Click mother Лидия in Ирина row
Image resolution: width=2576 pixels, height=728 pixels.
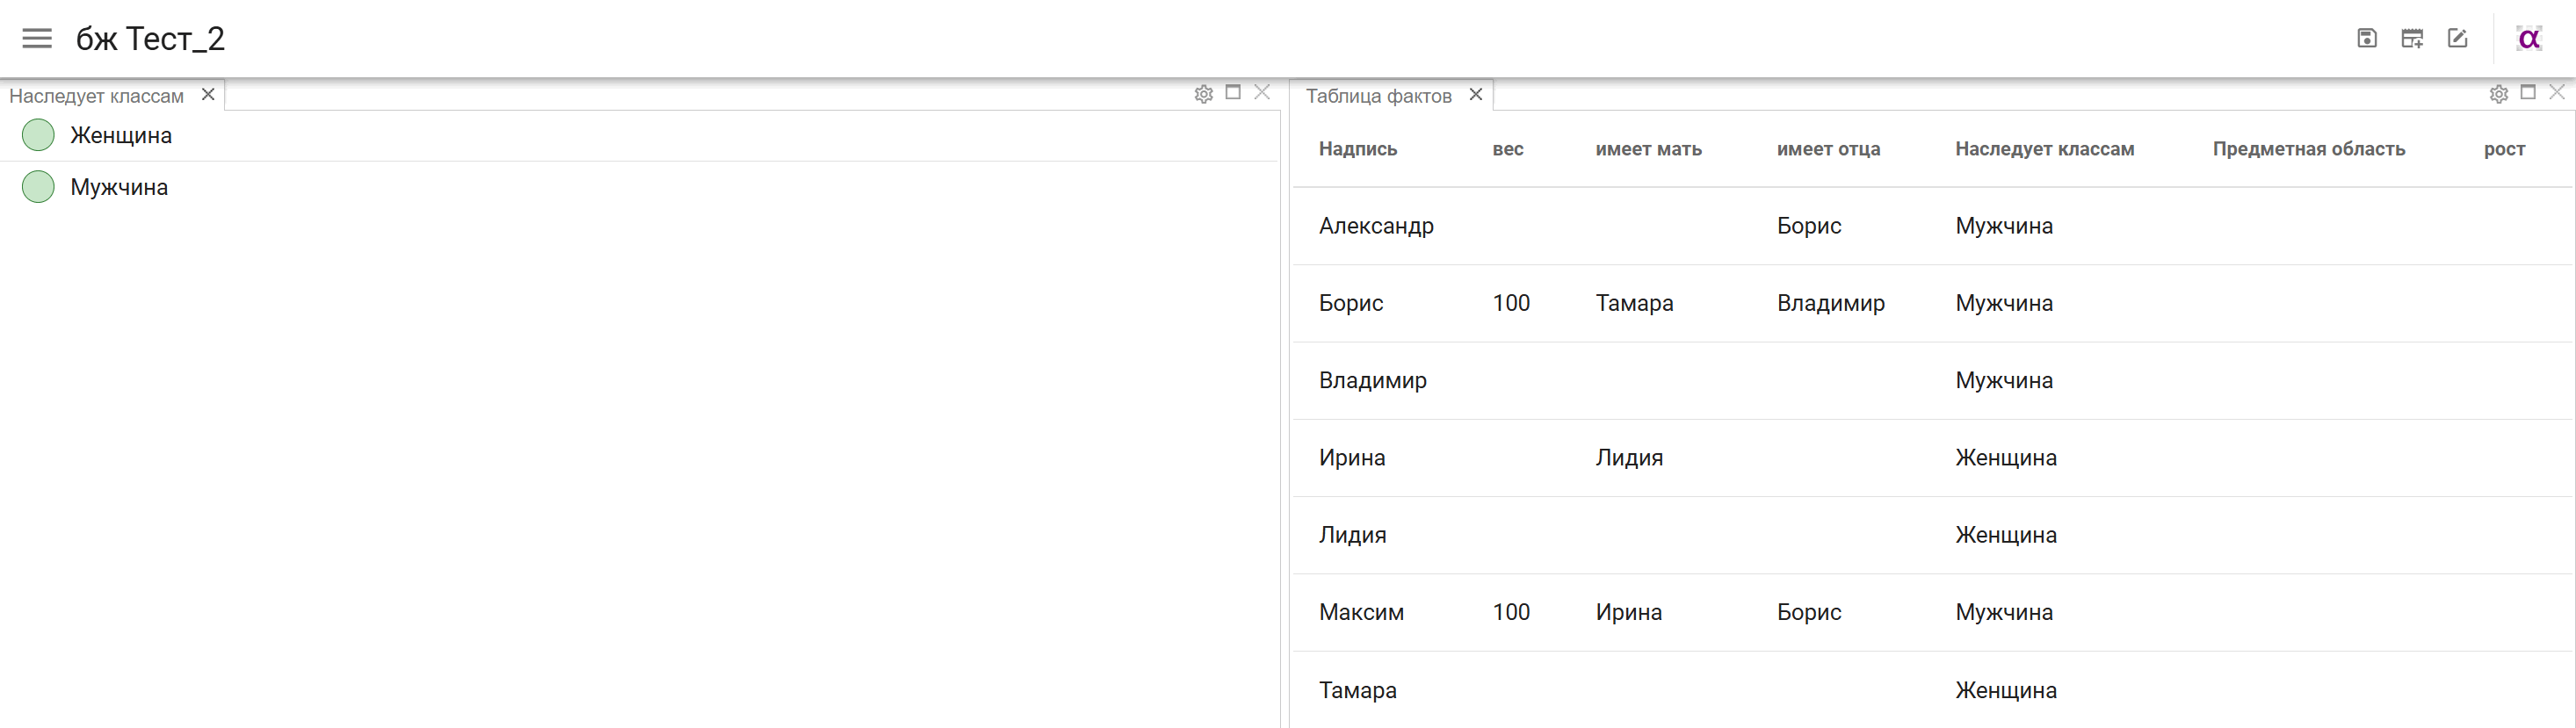(1629, 458)
